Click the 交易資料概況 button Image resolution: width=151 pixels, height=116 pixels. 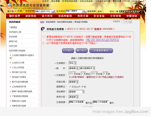click(x=101, y=51)
